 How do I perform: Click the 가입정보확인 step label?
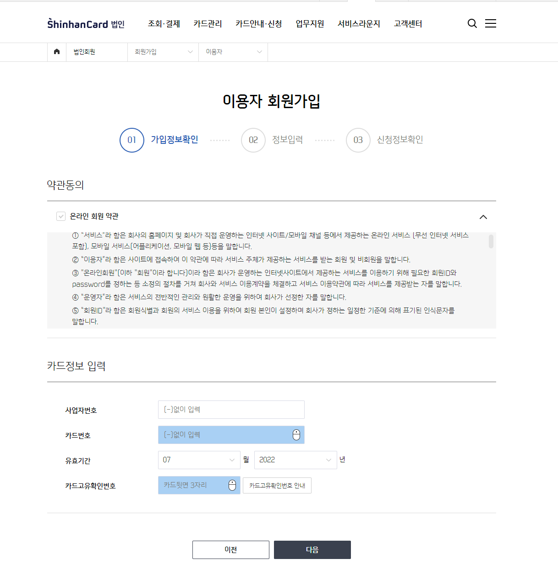coord(175,140)
